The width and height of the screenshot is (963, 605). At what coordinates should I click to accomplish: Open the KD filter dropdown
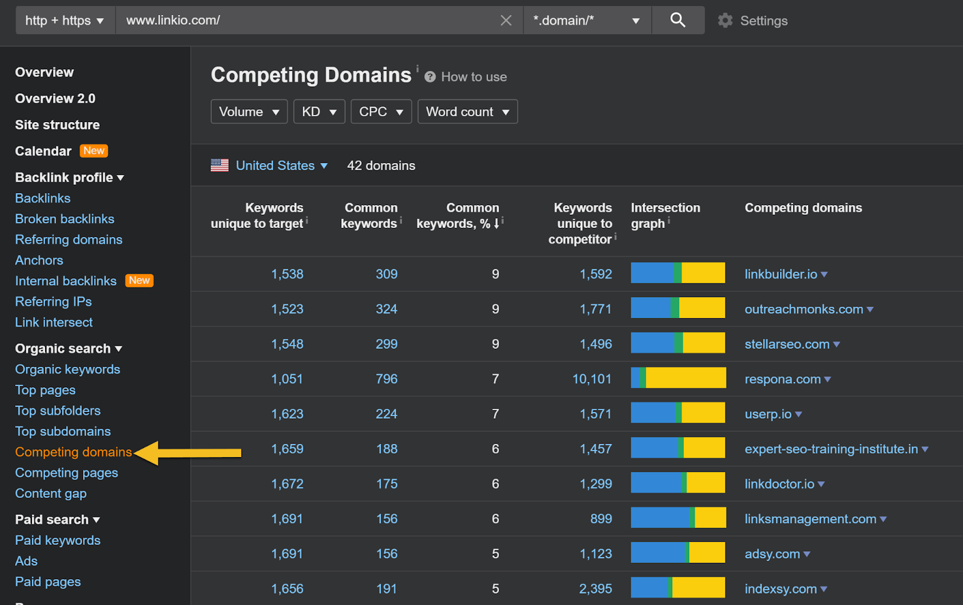(x=318, y=112)
